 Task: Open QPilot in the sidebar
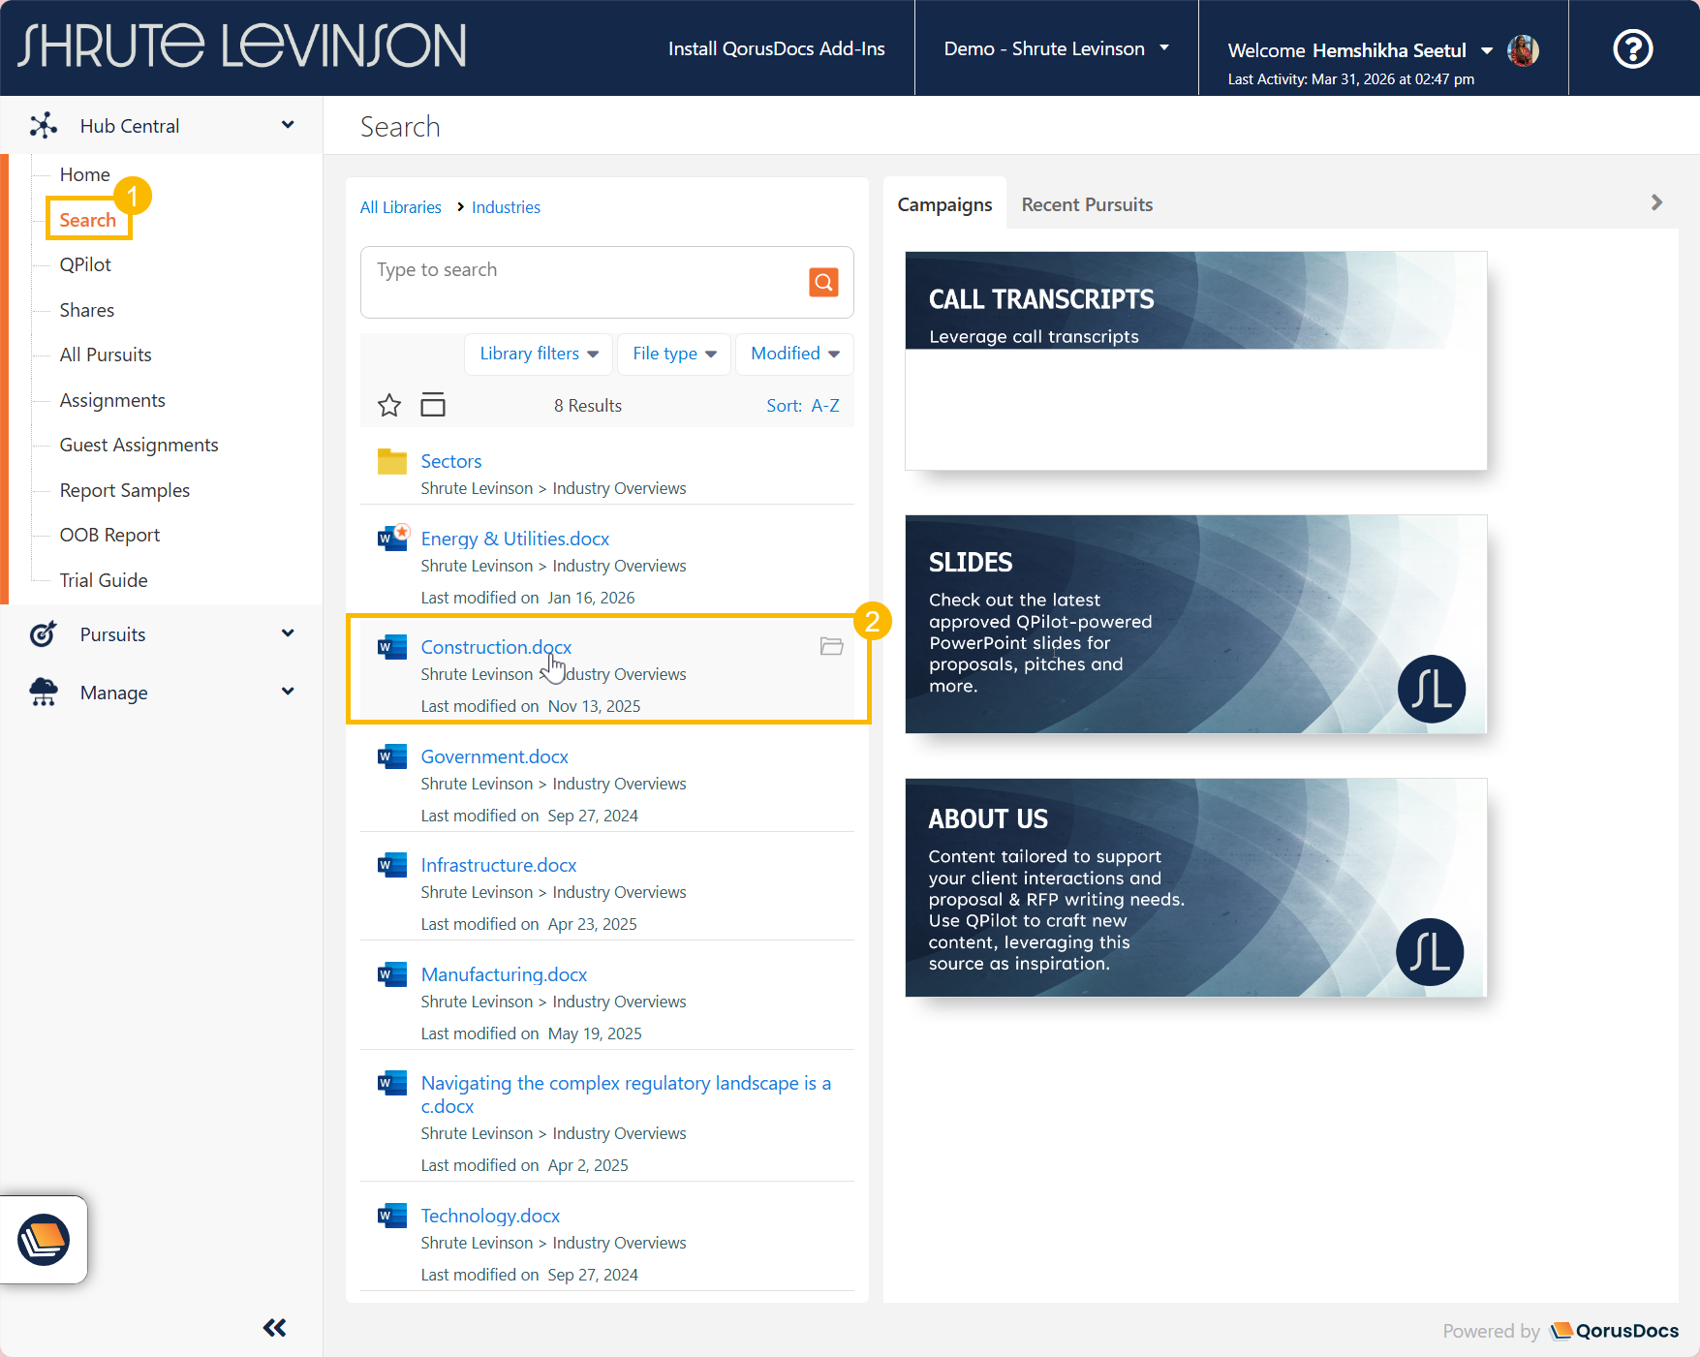[85, 265]
